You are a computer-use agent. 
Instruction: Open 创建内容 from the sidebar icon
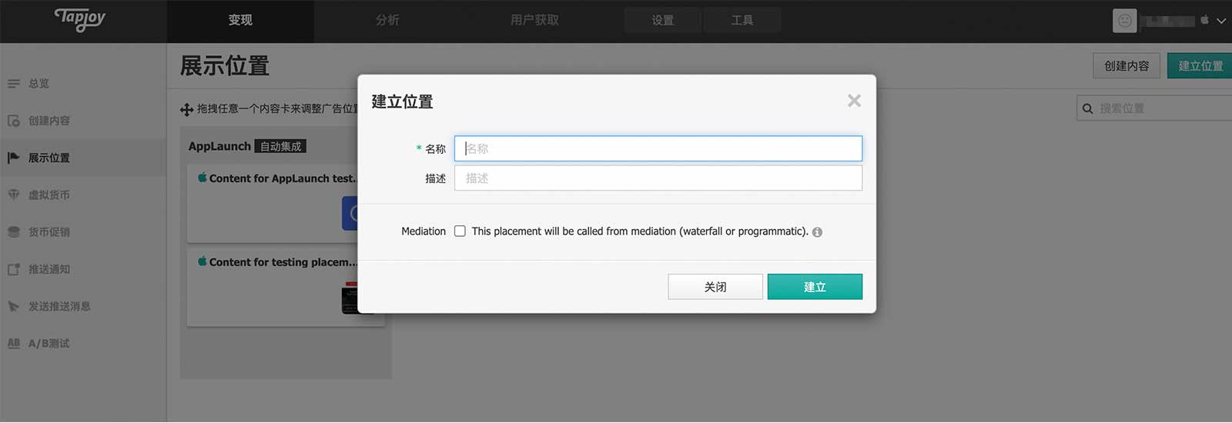(14, 121)
